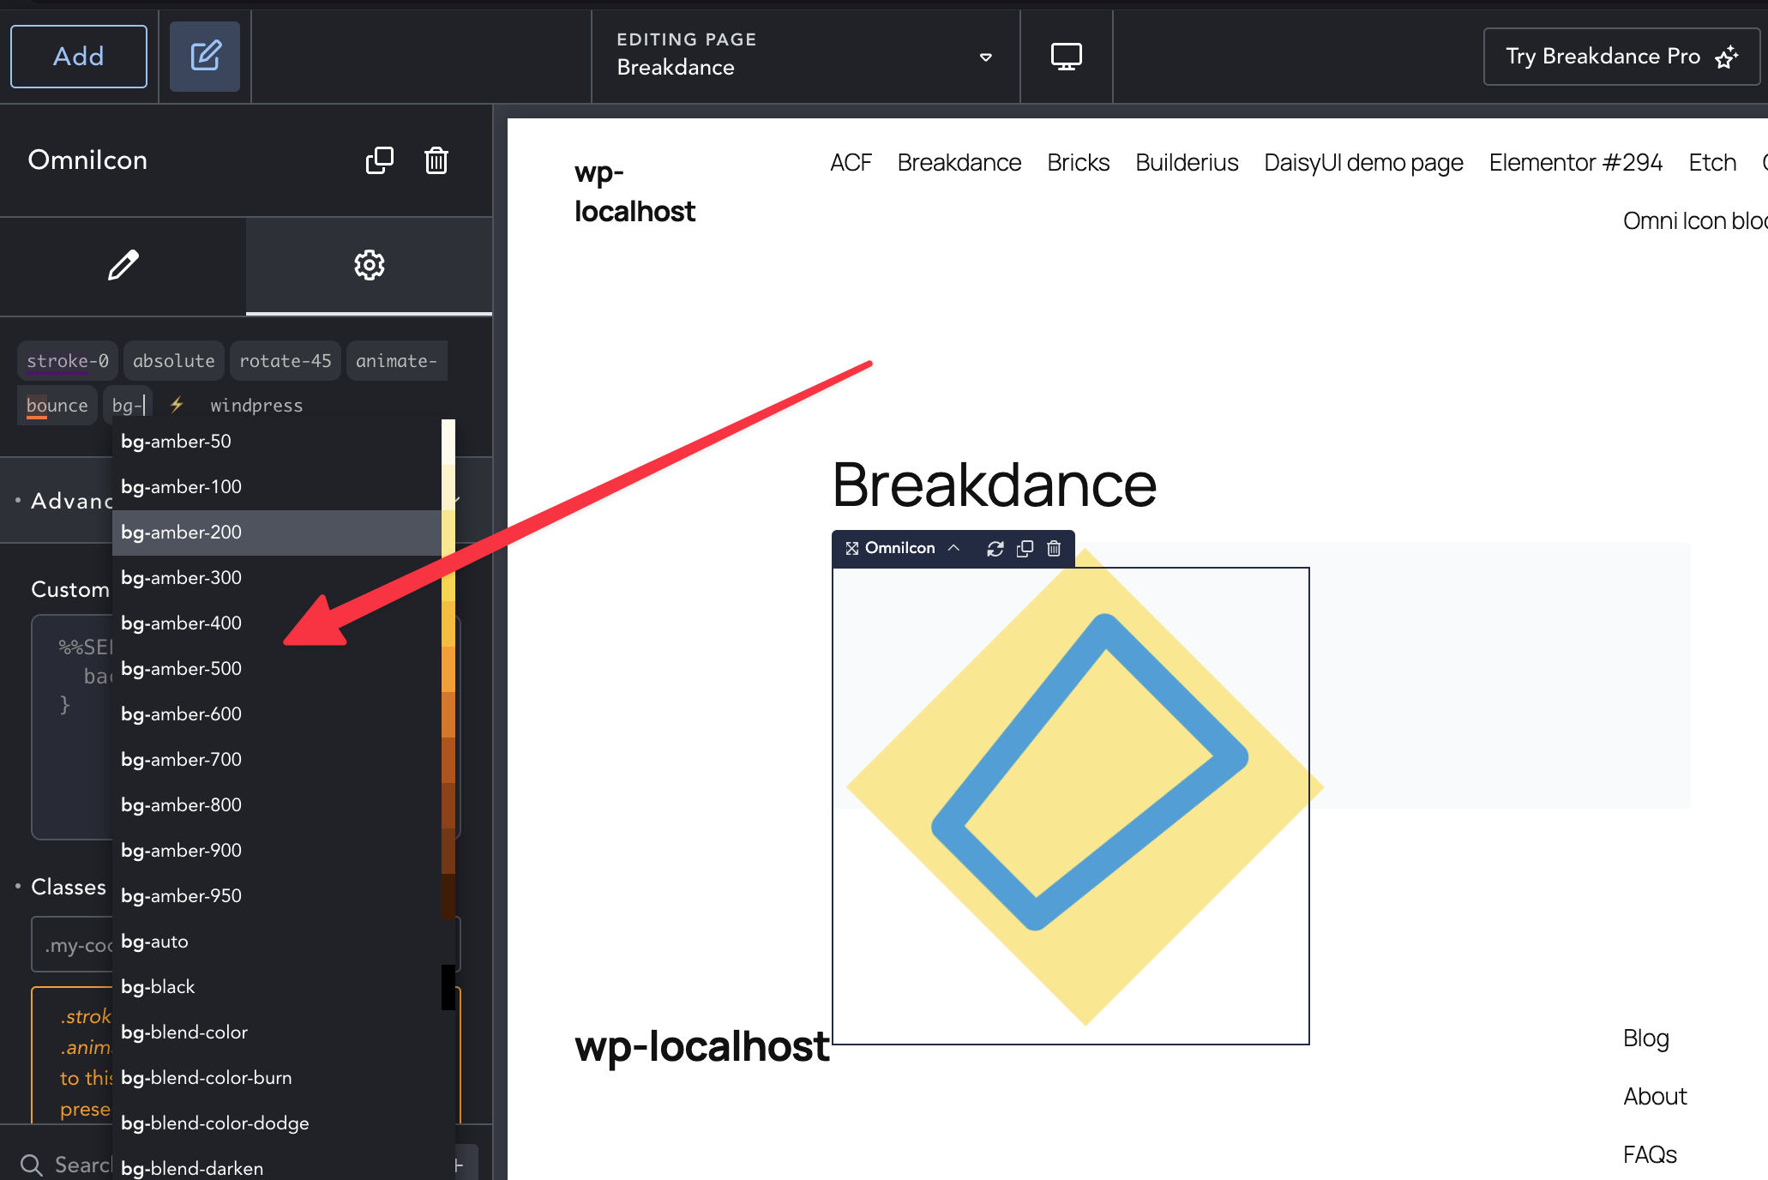Open the Editing Page Breakdance dropdown
This screenshot has height=1180, width=1768.
805,57
